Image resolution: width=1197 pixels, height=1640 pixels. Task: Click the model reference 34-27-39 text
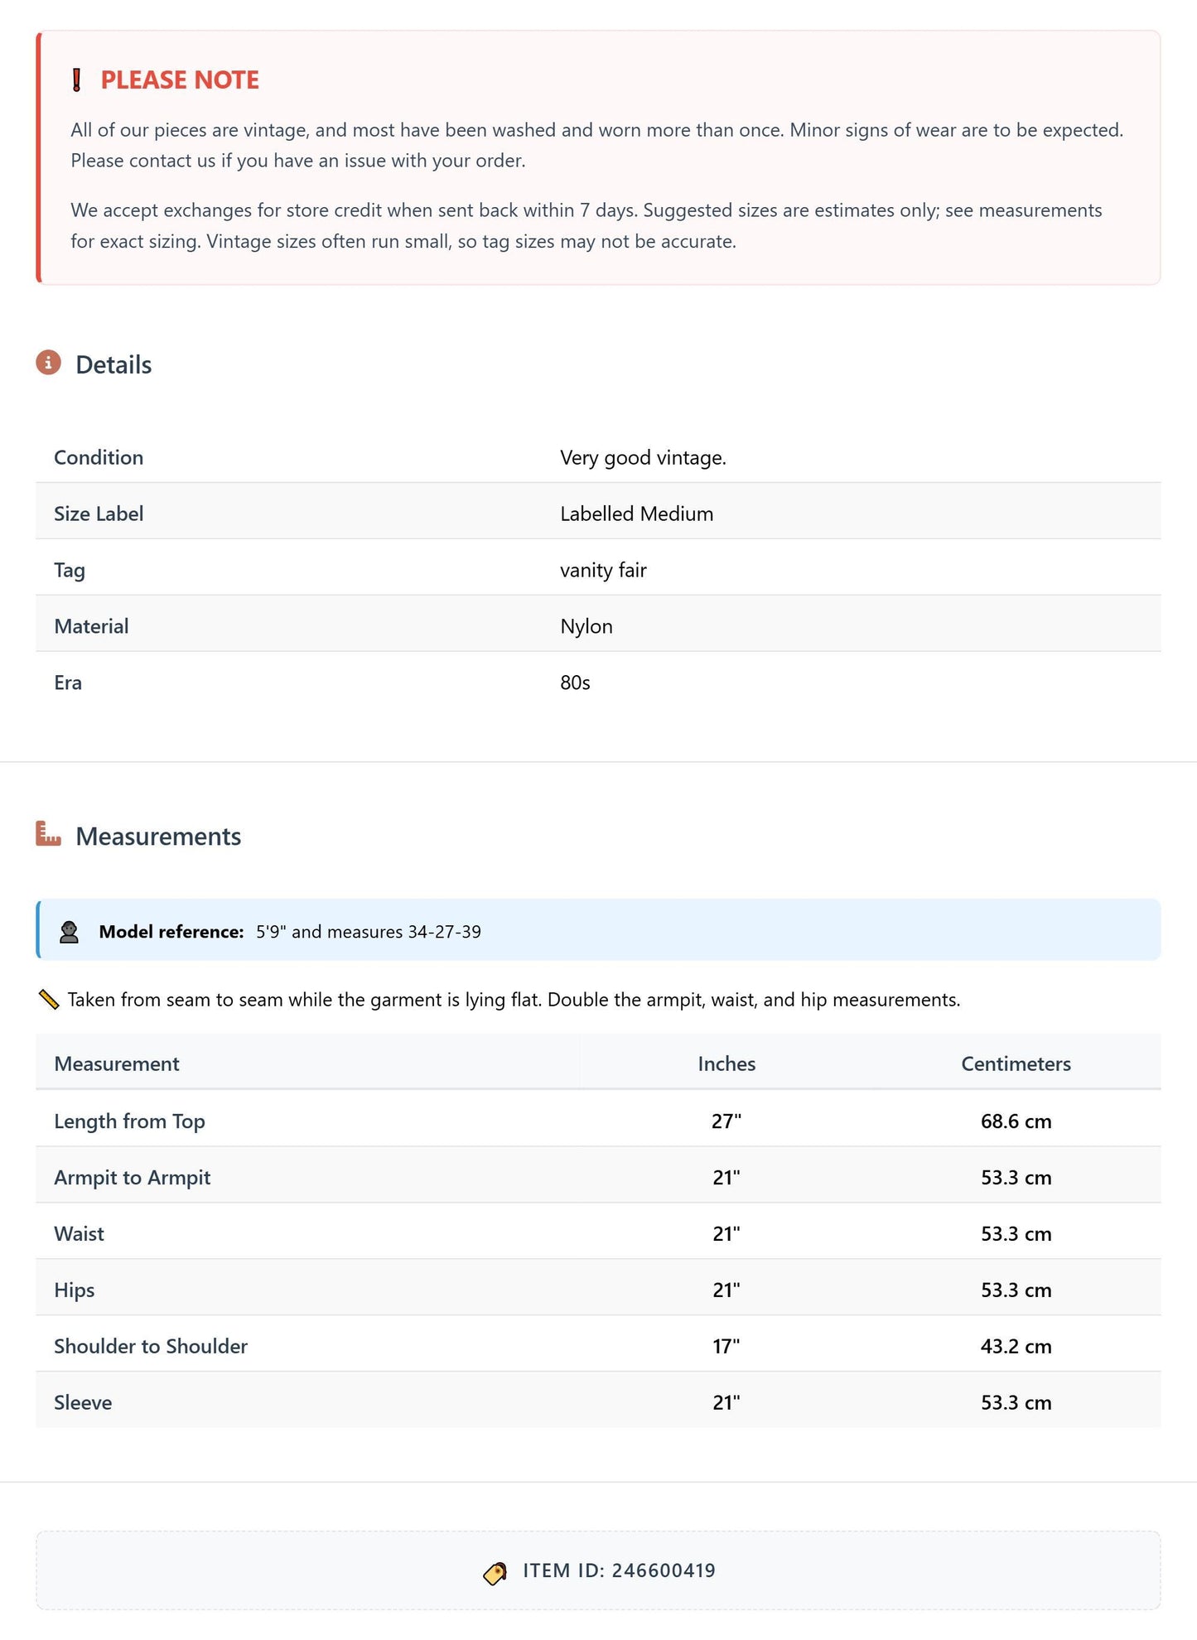tap(444, 932)
